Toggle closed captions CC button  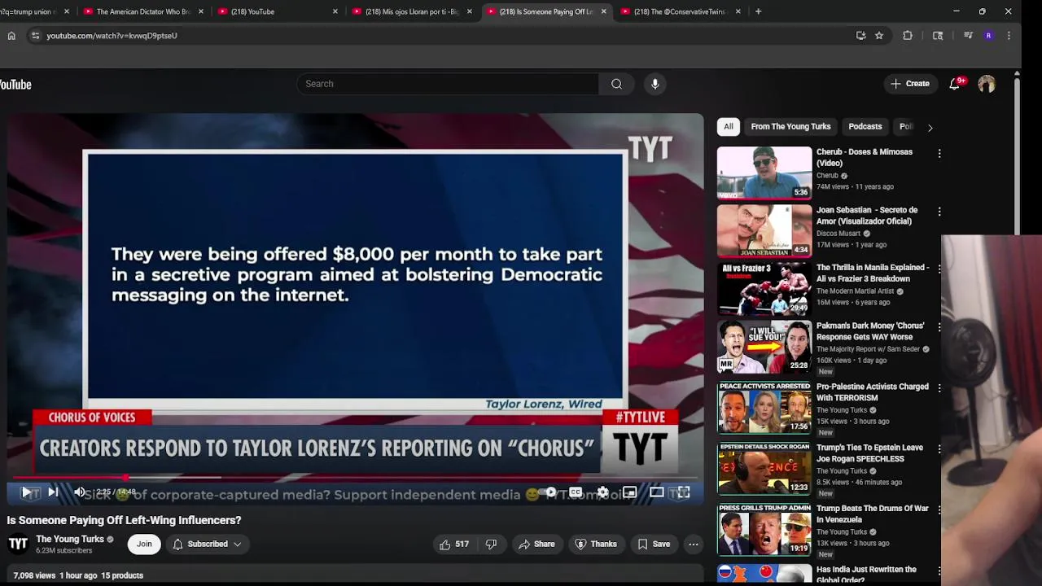(x=576, y=492)
